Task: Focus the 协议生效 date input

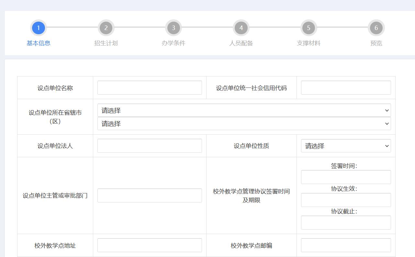Action: pyautogui.click(x=346, y=200)
